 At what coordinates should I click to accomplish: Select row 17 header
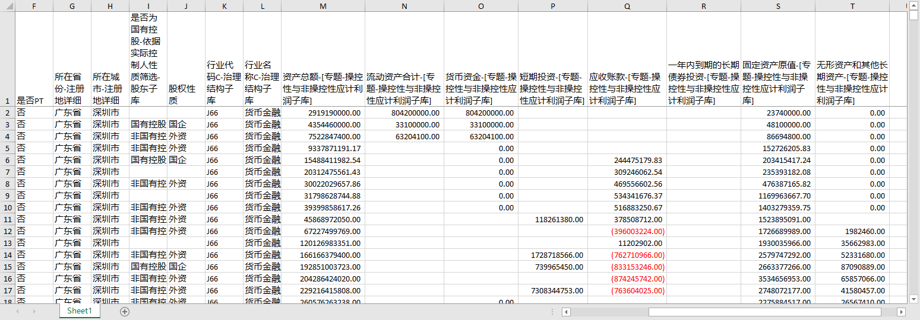(x=7, y=290)
